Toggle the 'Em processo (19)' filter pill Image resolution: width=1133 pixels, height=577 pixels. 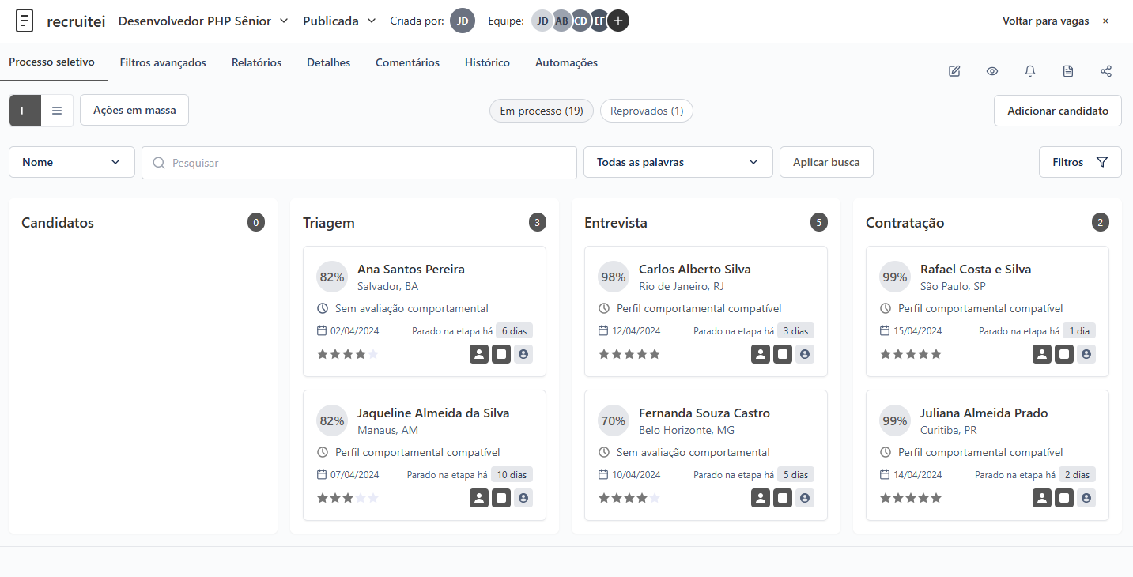coord(541,111)
